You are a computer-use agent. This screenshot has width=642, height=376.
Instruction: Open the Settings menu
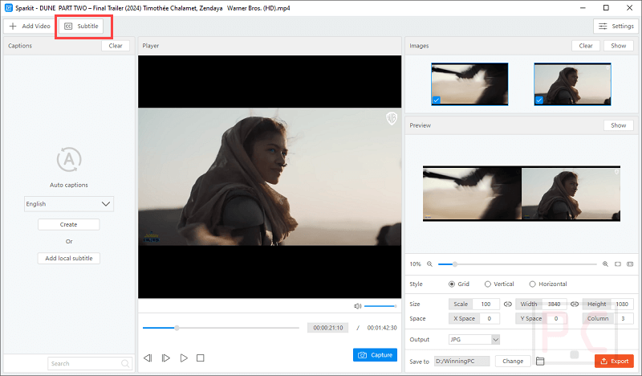[x=616, y=26]
